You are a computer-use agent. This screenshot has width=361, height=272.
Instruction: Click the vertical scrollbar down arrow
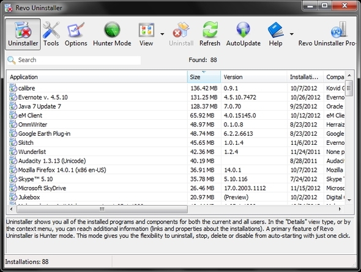click(349, 200)
